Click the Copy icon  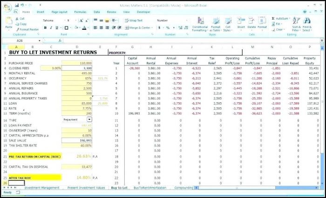coord(17,24)
